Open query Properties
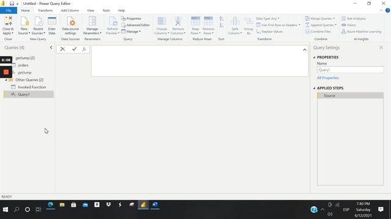The image size is (391, 219). click(131, 19)
